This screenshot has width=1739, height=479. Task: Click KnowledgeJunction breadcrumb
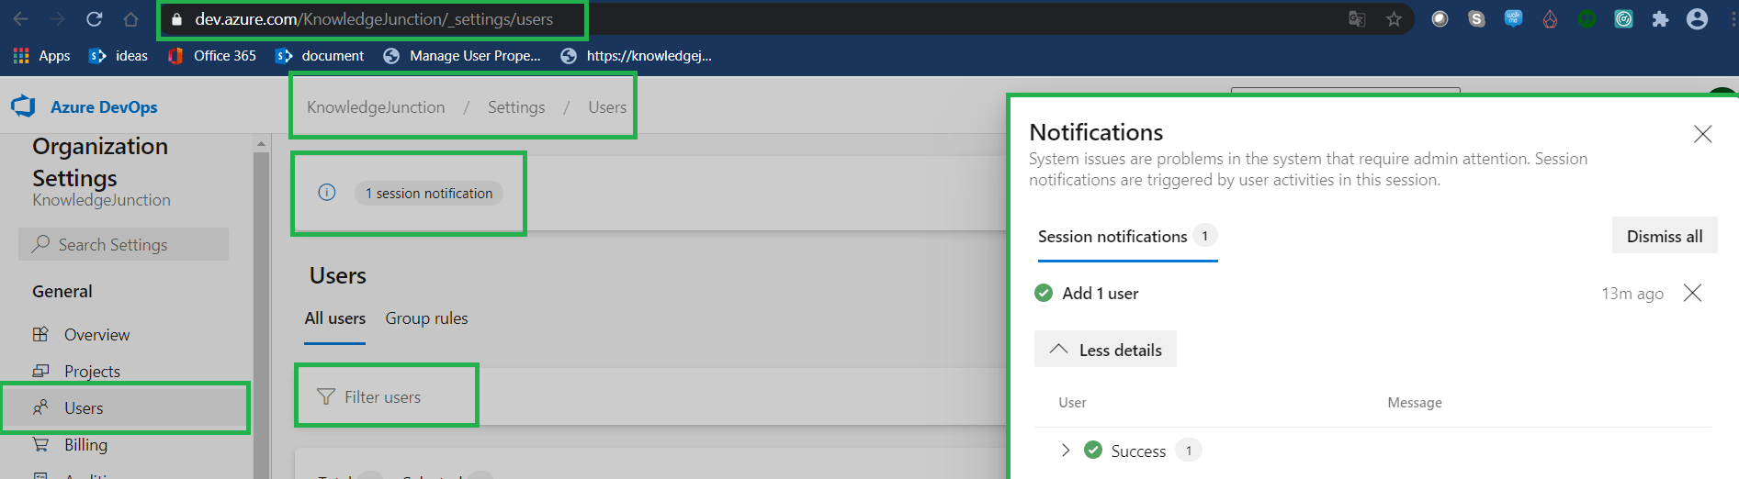coord(376,107)
